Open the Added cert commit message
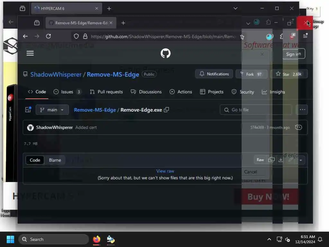The height and width of the screenshot is (247, 329). pos(86,127)
